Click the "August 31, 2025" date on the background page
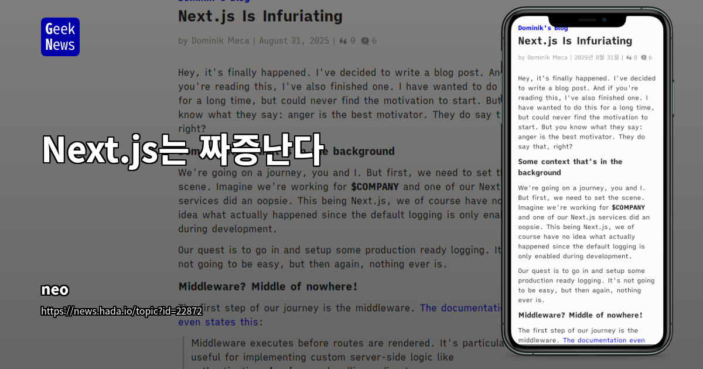 (x=295, y=41)
